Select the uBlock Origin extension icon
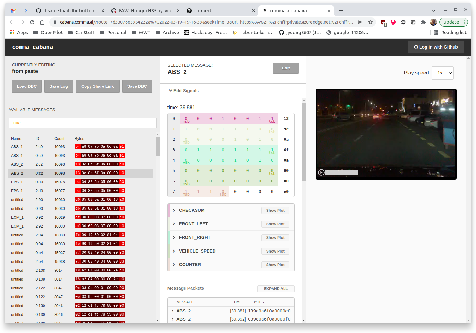Screen dimensions: 476x333 point(383,22)
